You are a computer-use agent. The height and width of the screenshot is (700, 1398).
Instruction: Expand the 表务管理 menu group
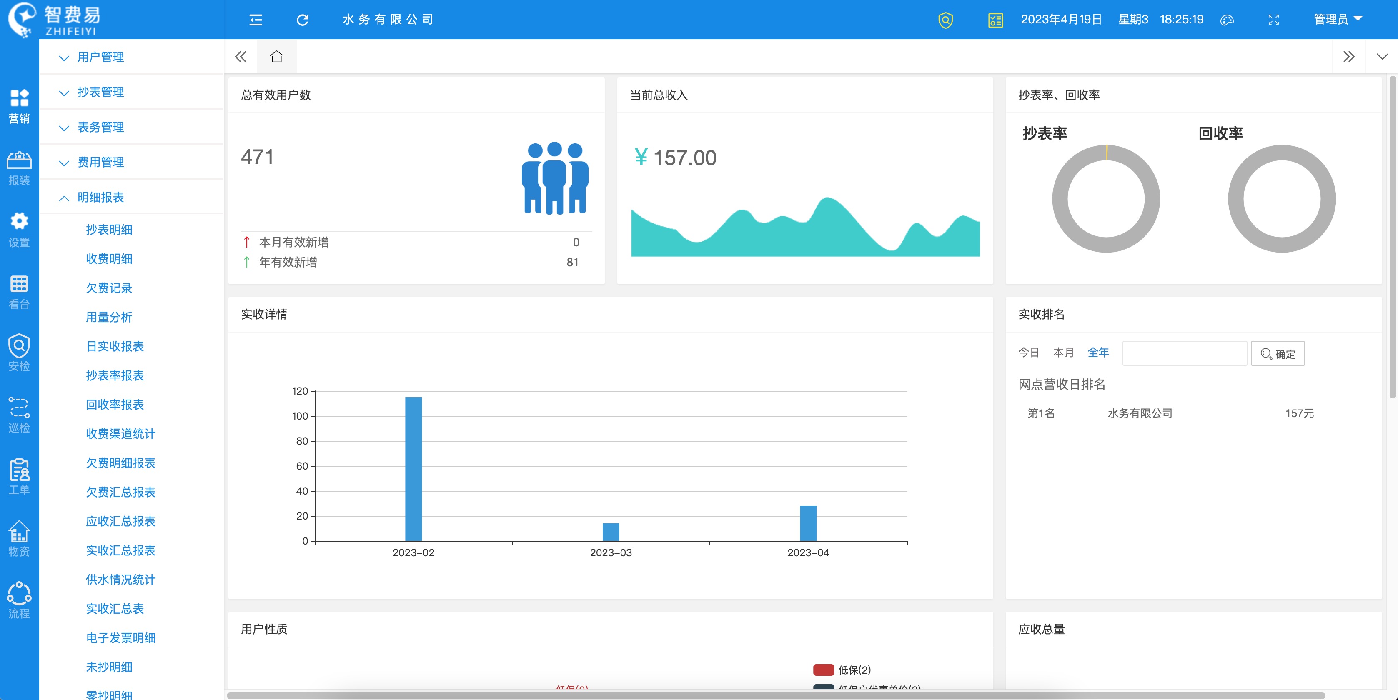click(x=132, y=127)
